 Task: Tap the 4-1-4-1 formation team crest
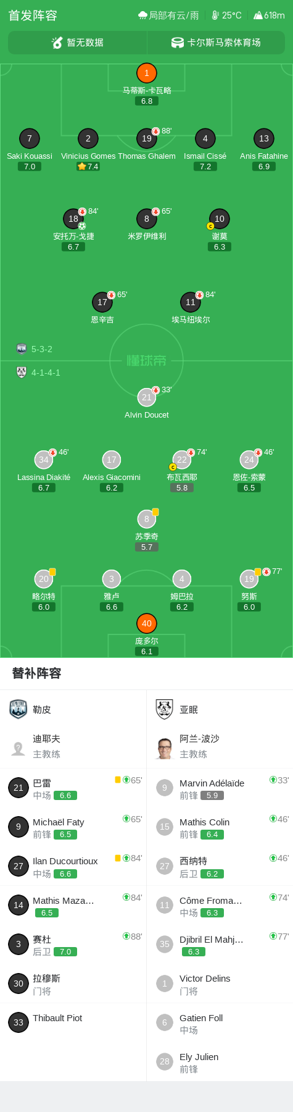(x=22, y=373)
